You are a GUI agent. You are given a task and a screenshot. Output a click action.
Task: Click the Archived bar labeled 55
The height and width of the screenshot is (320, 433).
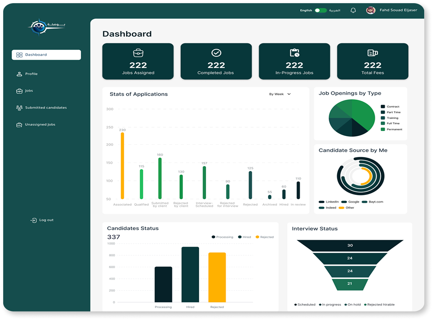click(x=270, y=197)
